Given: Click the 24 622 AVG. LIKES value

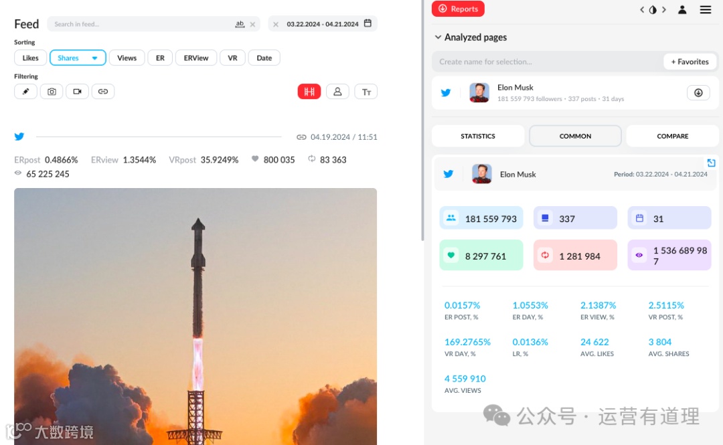Looking at the screenshot, I should coord(595,342).
